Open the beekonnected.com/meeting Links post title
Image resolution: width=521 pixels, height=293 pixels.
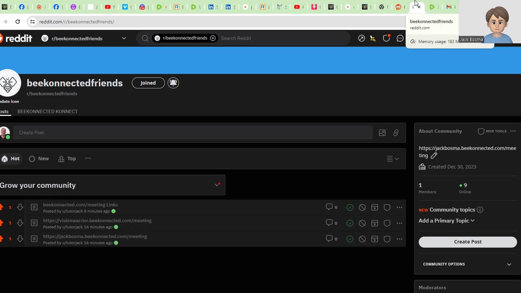[x=81, y=205]
